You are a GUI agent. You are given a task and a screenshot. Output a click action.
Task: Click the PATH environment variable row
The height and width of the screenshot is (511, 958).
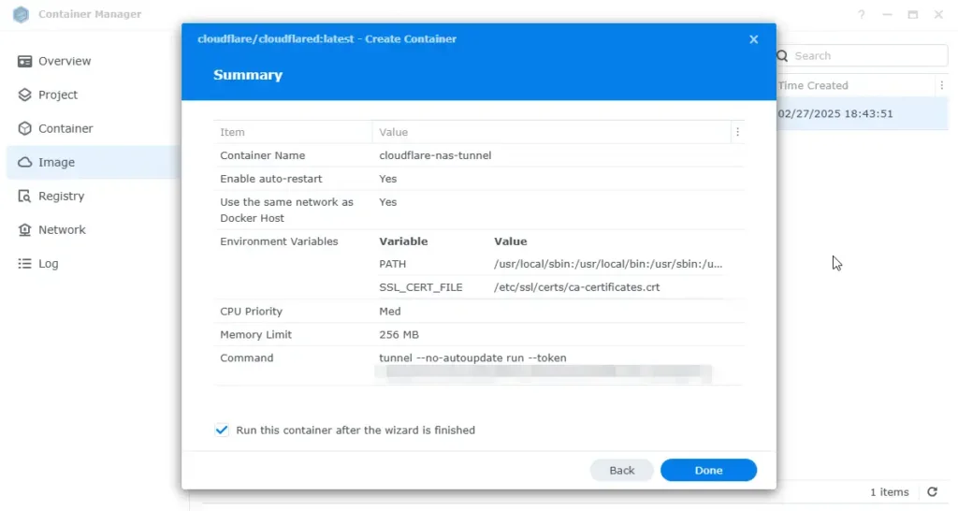pos(551,264)
